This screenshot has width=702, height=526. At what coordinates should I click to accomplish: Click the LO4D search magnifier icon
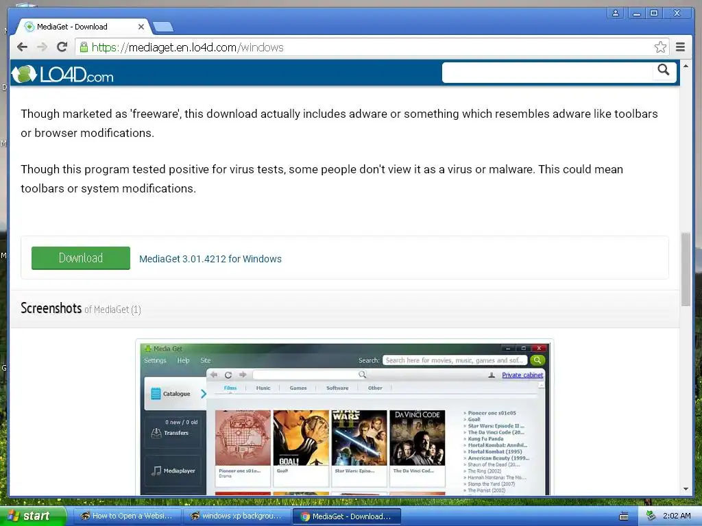pyautogui.click(x=664, y=70)
